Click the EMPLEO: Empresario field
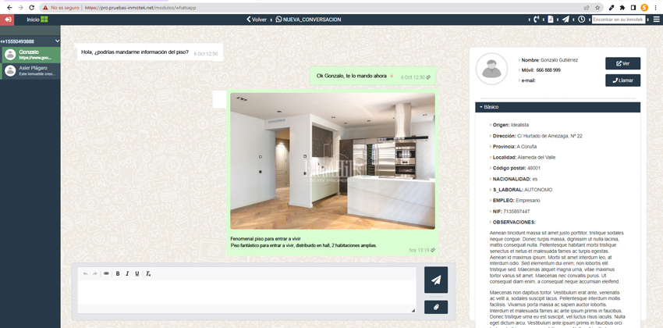Image resolution: width=663 pixels, height=328 pixels. click(516, 201)
